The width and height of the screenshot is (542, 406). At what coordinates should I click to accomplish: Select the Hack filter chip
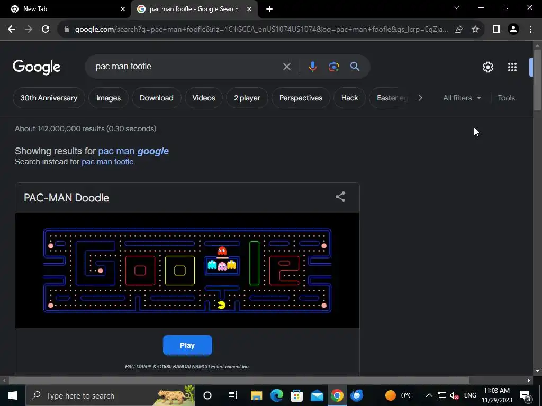[349, 98]
